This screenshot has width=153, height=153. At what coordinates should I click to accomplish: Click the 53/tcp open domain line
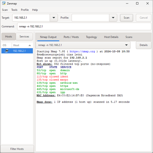pos(53,70)
